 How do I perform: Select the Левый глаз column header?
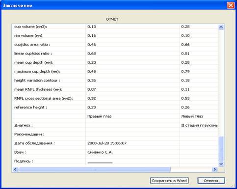pos(192,116)
